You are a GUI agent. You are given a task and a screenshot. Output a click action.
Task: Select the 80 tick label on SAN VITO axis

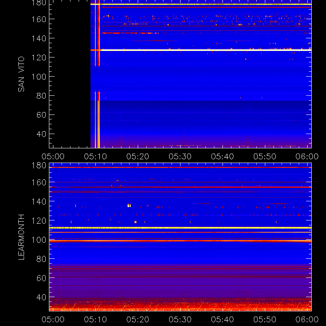(41, 96)
